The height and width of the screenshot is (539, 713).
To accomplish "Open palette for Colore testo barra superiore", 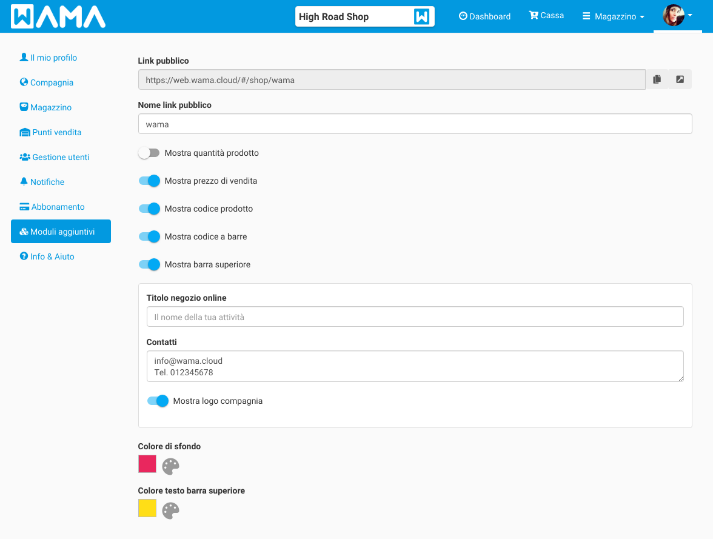I will coord(171,511).
